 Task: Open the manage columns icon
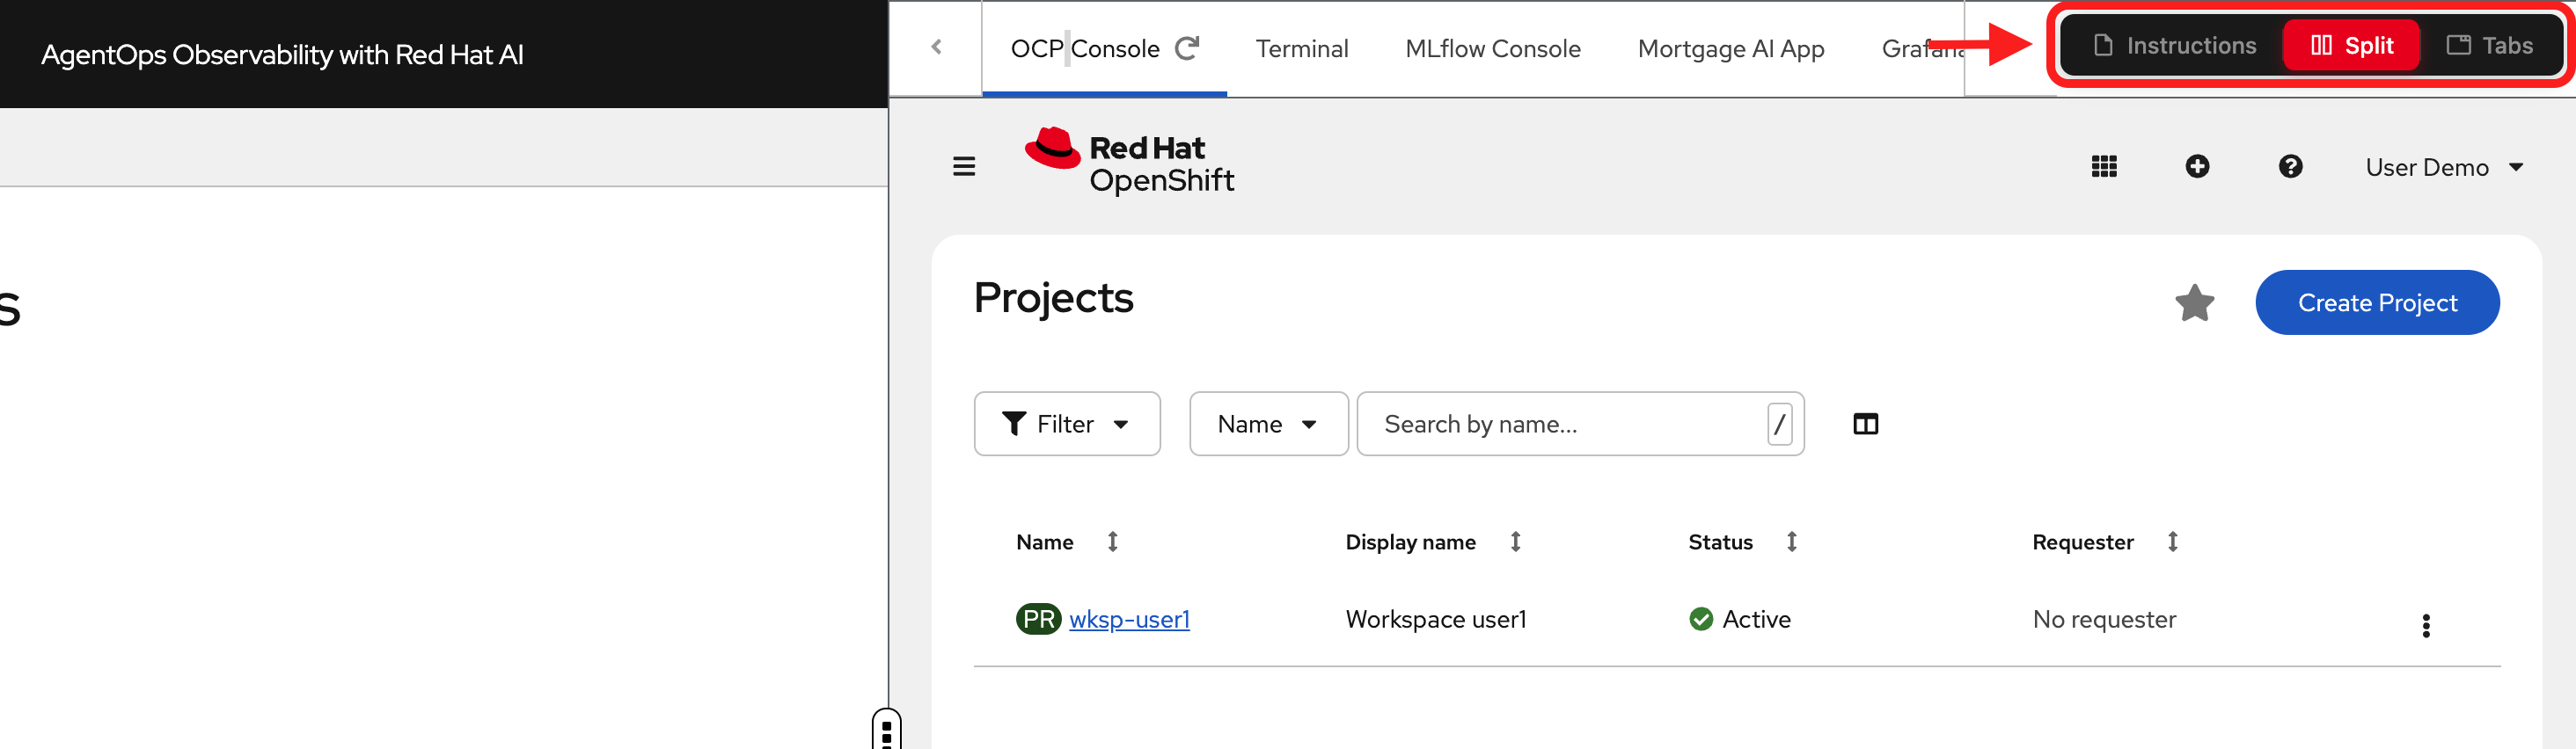(1865, 425)
